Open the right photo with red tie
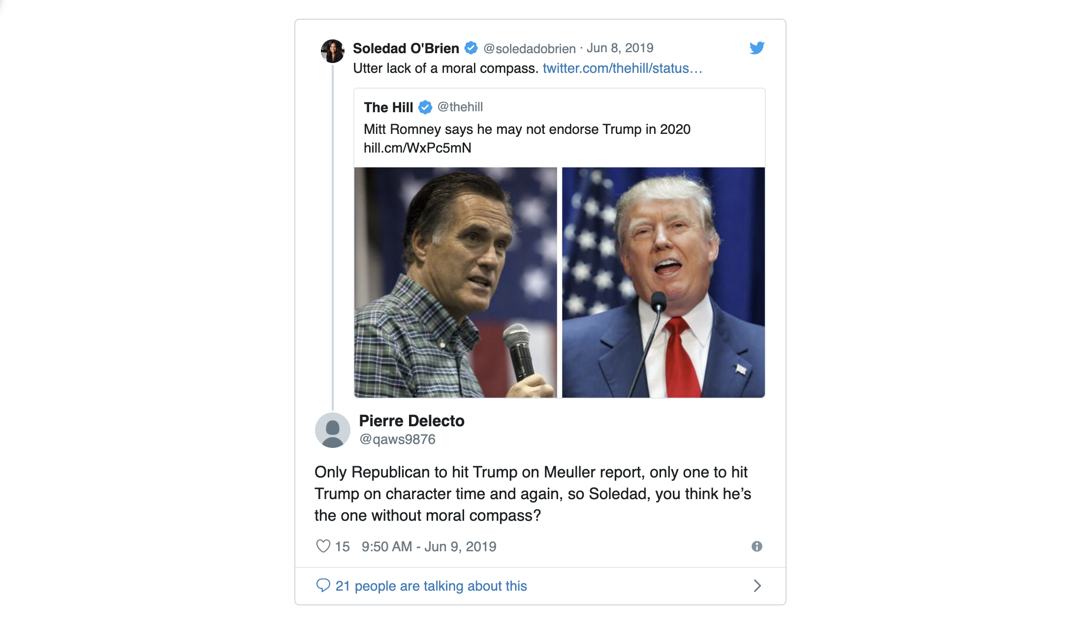The width and height of the screenshot is (1071, 631). (x=663, y=283)
